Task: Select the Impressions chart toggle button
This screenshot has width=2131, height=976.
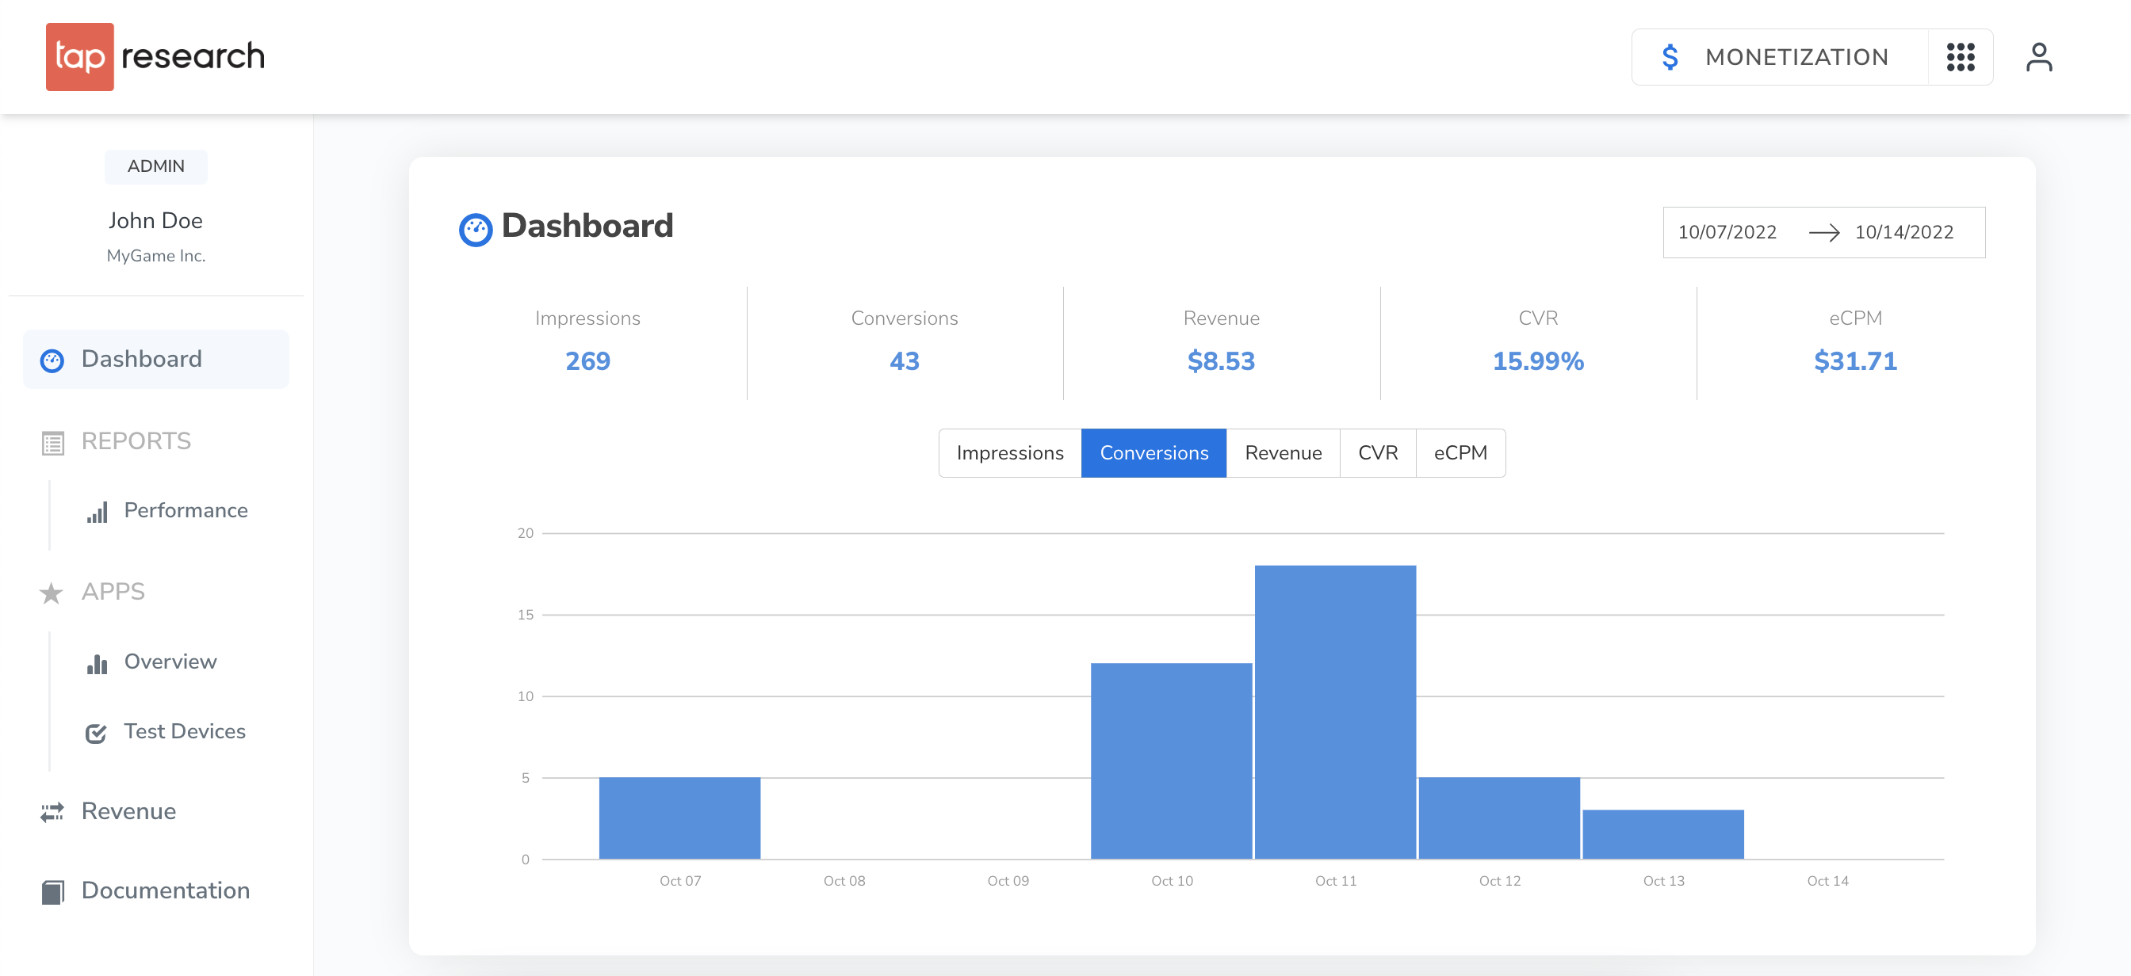Action: [1011, 452]
